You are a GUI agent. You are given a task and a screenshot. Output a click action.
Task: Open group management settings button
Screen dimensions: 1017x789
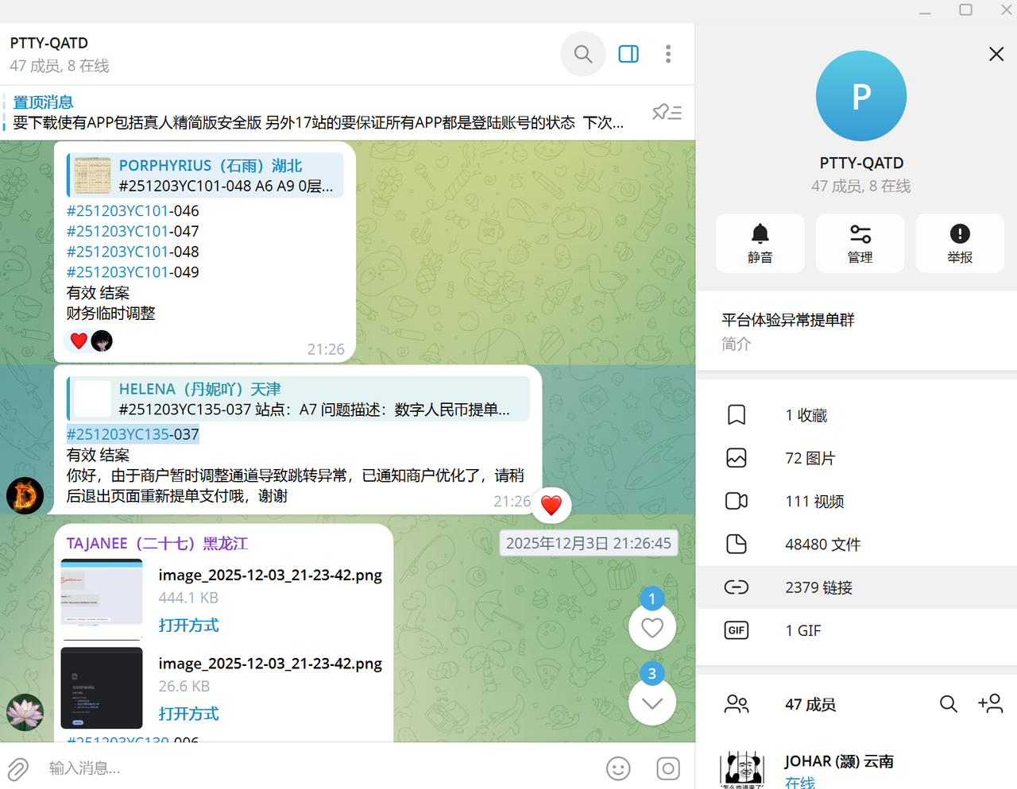[860, 243]
